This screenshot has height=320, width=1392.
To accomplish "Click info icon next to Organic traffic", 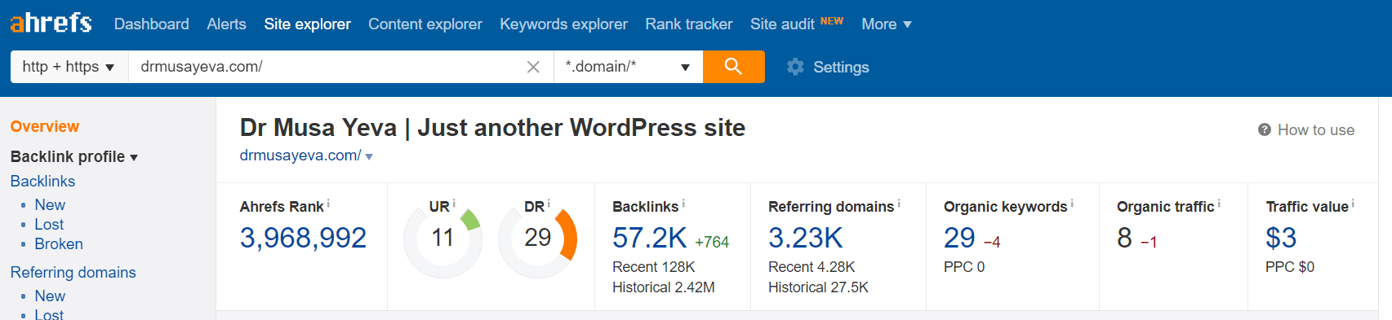I will click(x=1219, y=204).
